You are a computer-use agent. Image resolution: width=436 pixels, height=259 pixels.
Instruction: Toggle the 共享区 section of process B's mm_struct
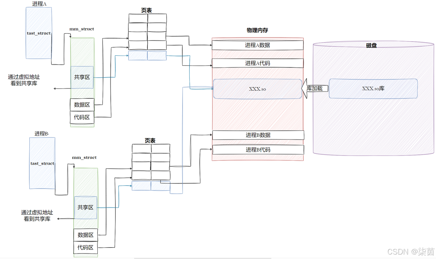85,207
